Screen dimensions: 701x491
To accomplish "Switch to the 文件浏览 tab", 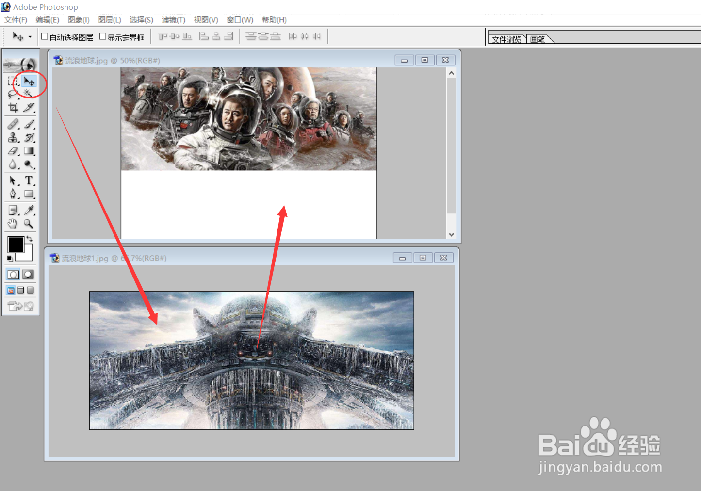I will click(x=506, y=39).
